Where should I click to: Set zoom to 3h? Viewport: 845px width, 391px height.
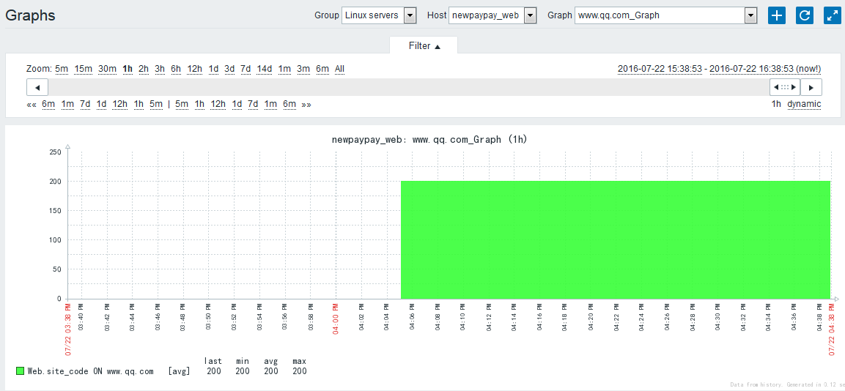click(160, 69)
